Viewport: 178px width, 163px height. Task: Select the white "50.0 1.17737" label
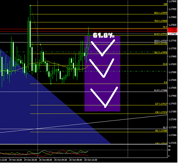(161, 41)
